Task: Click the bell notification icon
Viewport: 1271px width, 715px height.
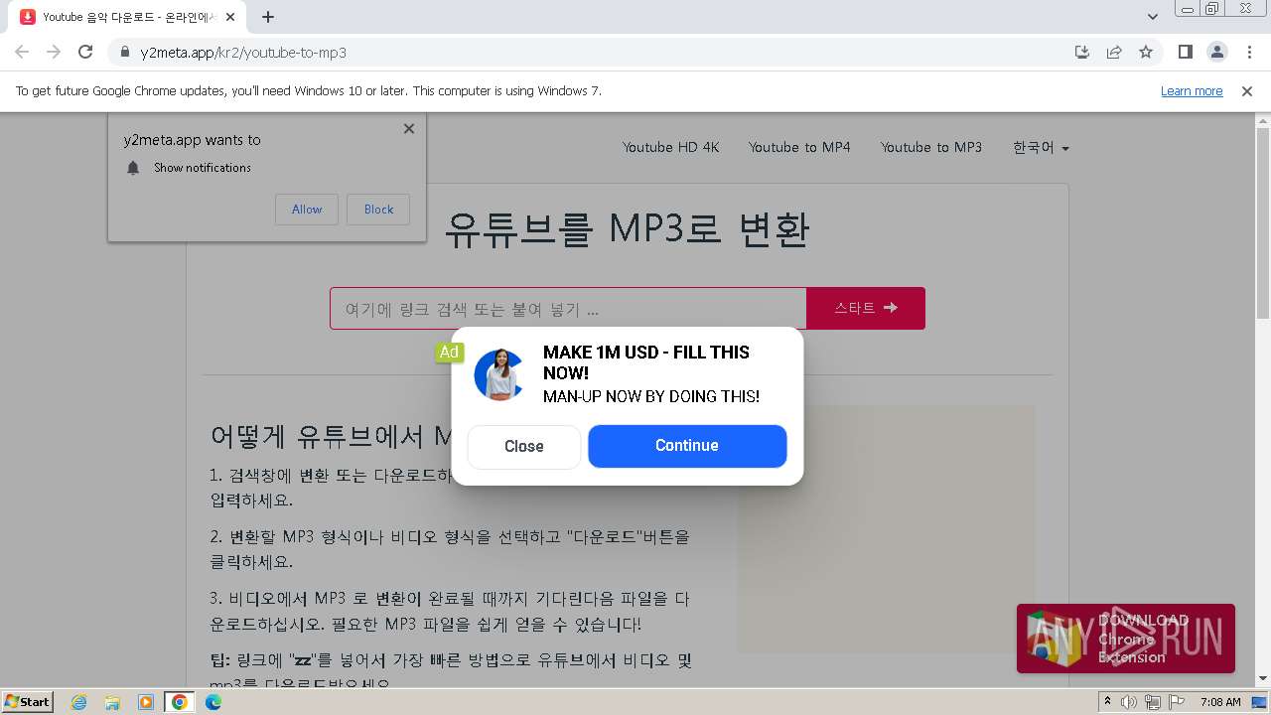Action: 133,168
